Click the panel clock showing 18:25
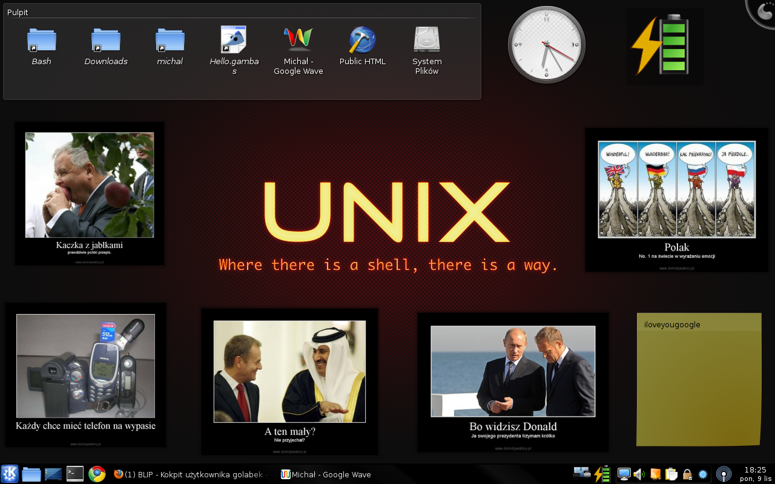This screenshot has width=775, height=484. tap(755, 474)
